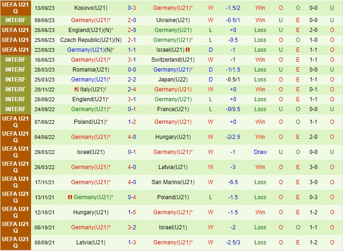Click Israel(U21) home team on 29/03/22
Image resolution: width=343 pixels, height=251 pixels.
[x=91, y=152]
